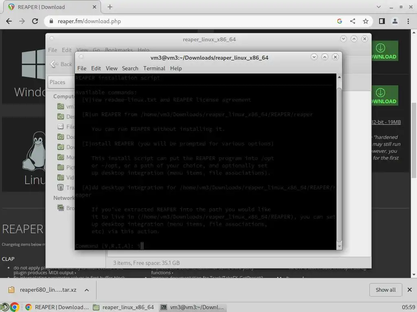The height and width of the screenshot is (312, 417).
Task: Click browser page scrollbar down arrow
Action: [x=414, y=275]
